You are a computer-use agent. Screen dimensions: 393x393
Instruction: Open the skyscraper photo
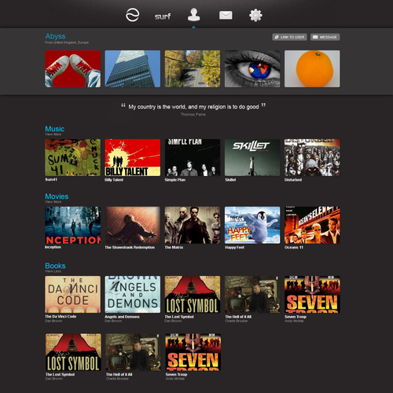click(x=133, y=68)
